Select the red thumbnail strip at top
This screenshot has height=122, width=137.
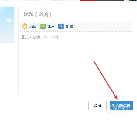pos(88,0)
